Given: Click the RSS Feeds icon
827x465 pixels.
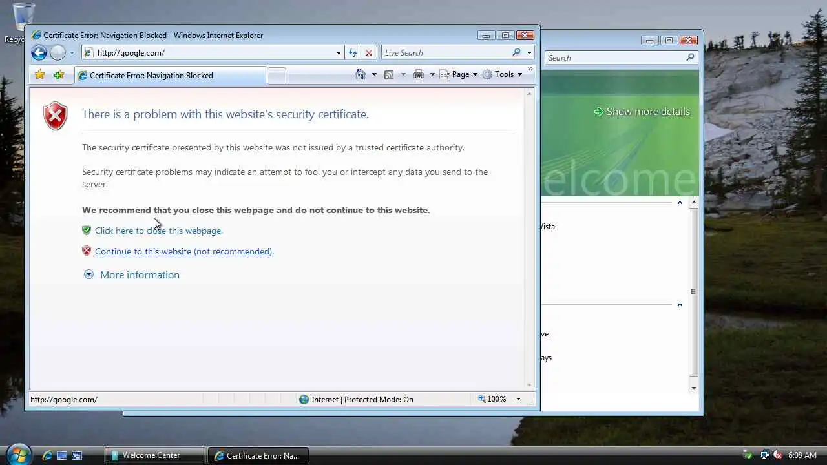Looking at the screenshot, I should [389, 74].
